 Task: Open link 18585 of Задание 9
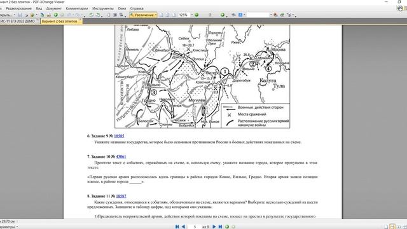pos(119,135)
